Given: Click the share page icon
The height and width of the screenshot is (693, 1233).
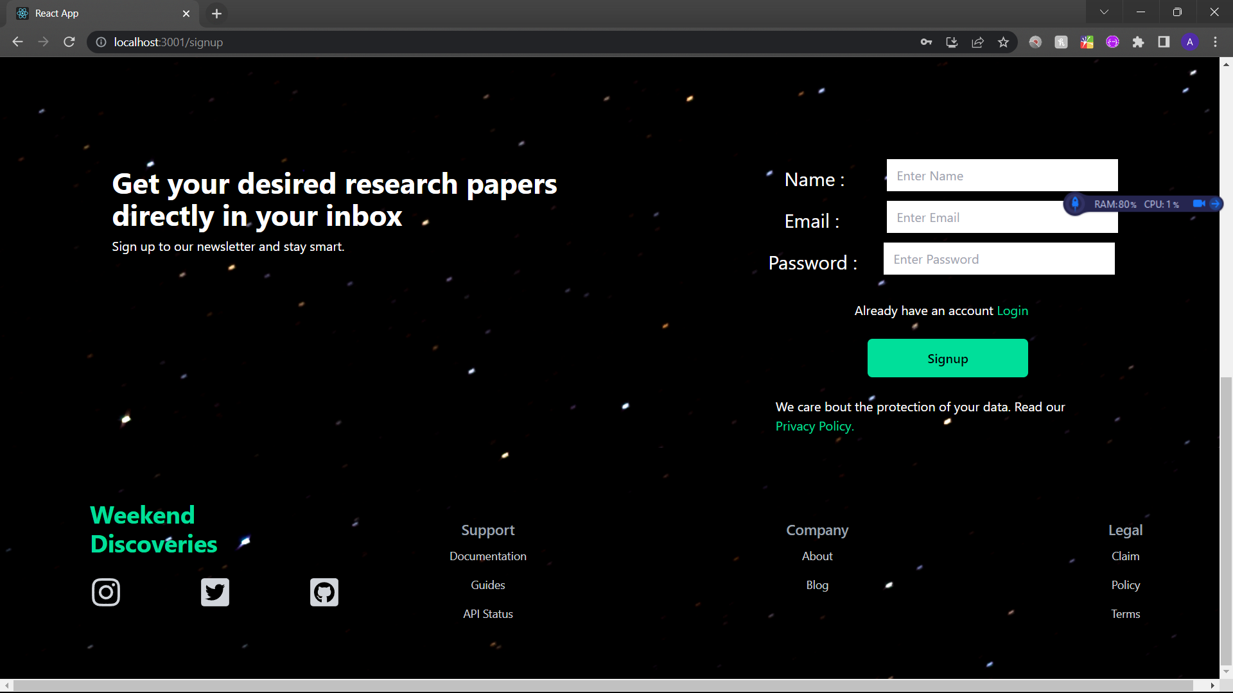Looking at the screenshot, I should pos(977,42).
